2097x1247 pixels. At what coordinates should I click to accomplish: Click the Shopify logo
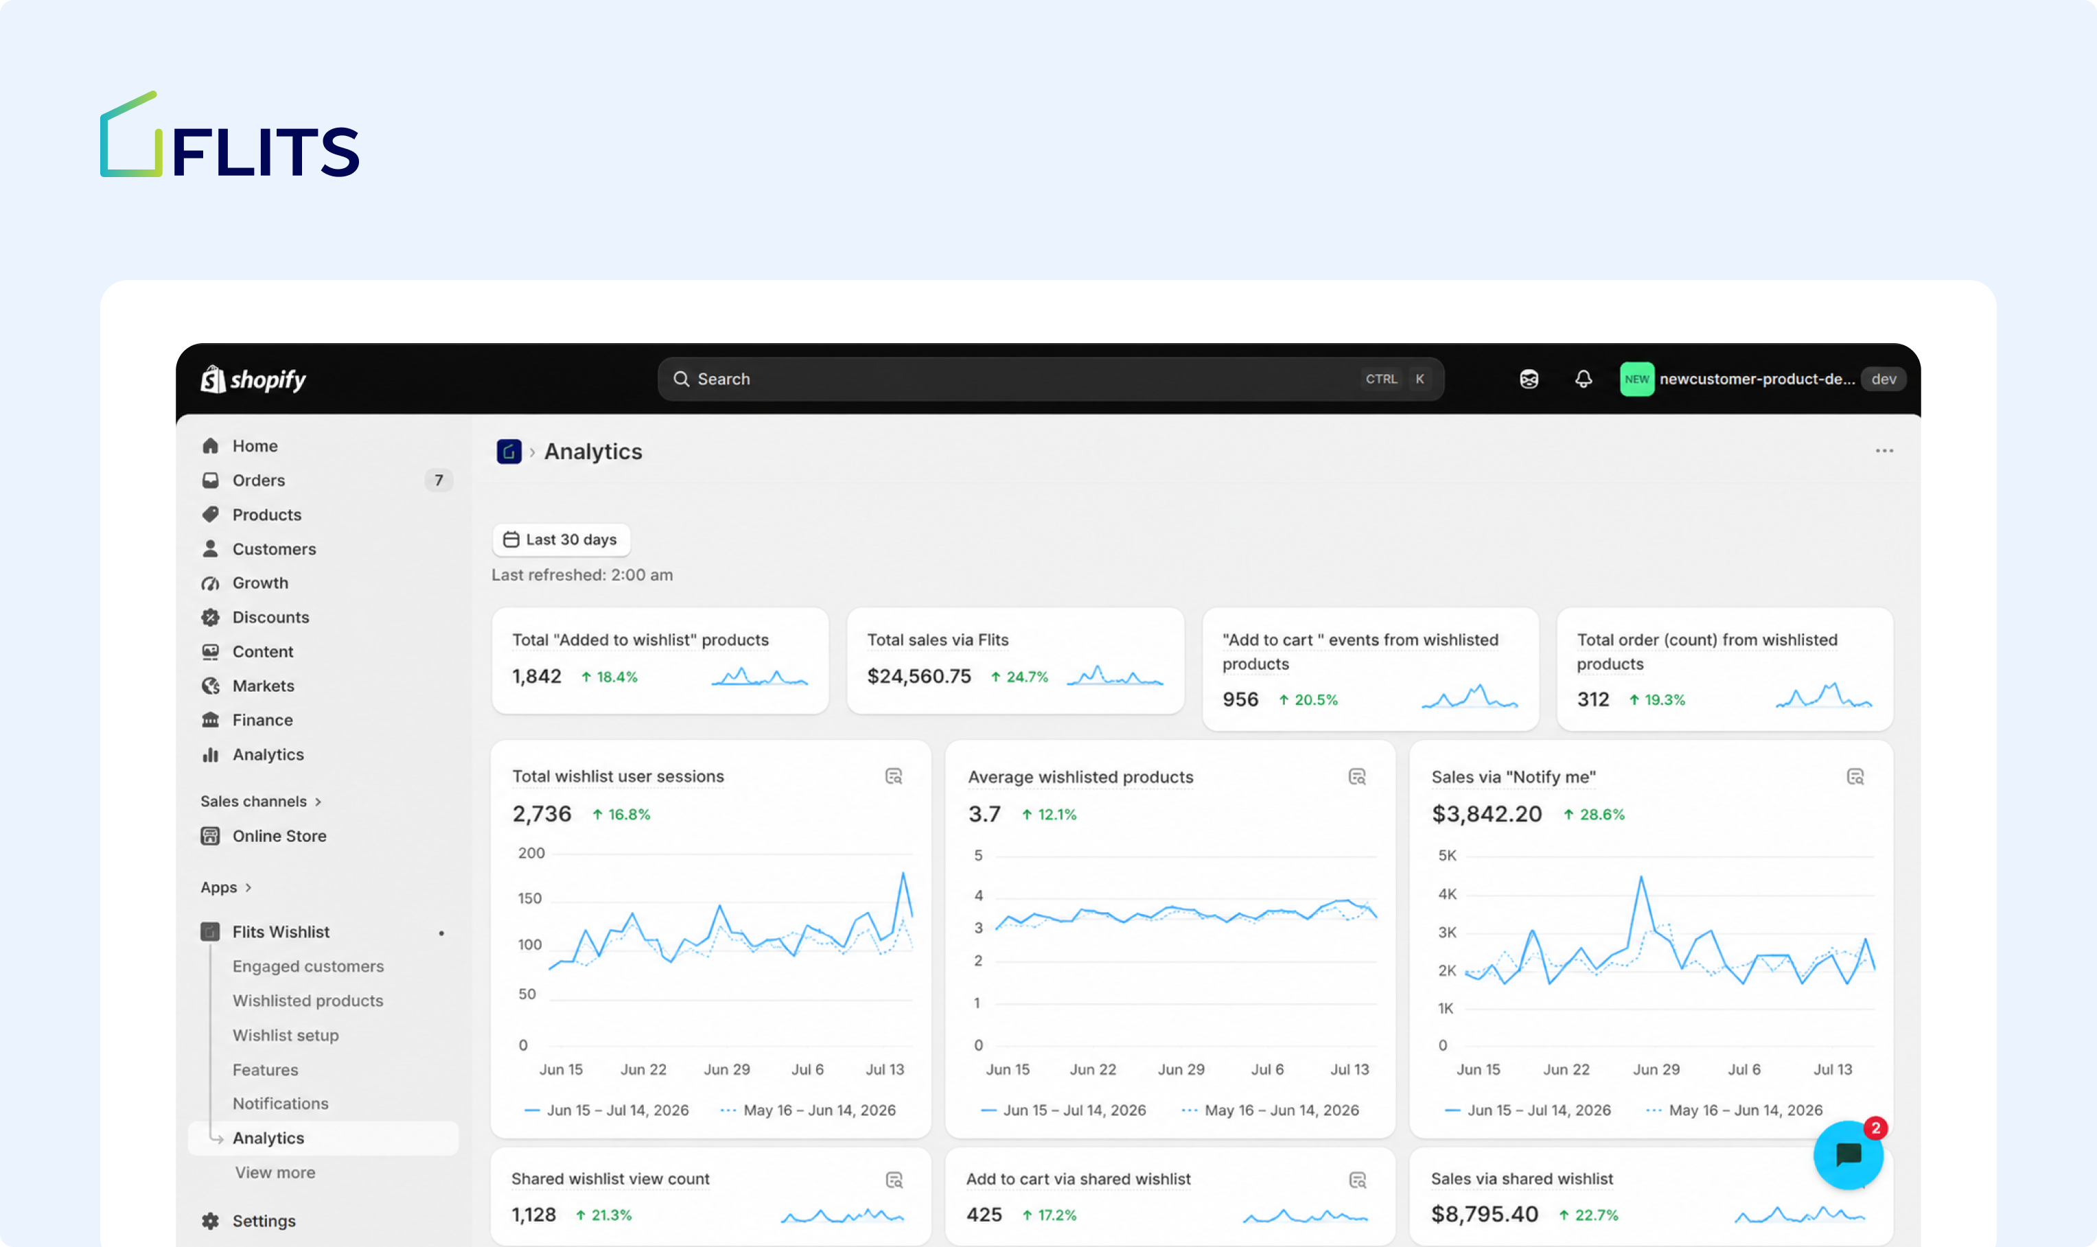pyautogui.click(x=253, y=379)
